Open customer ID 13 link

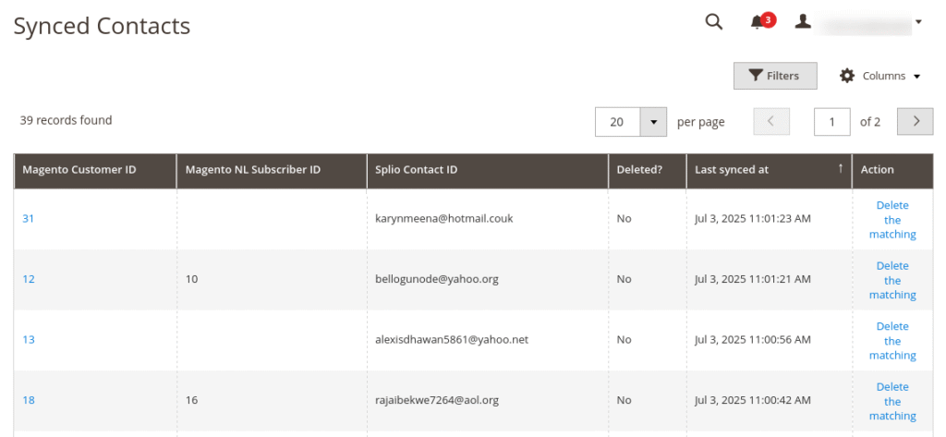point(29,340)
